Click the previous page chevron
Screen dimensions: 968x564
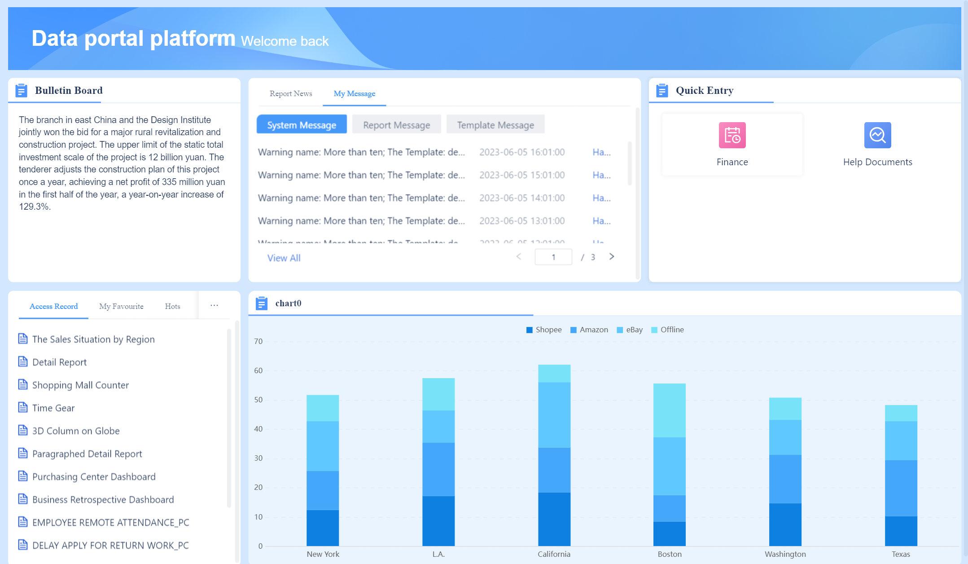coord(518,257)
